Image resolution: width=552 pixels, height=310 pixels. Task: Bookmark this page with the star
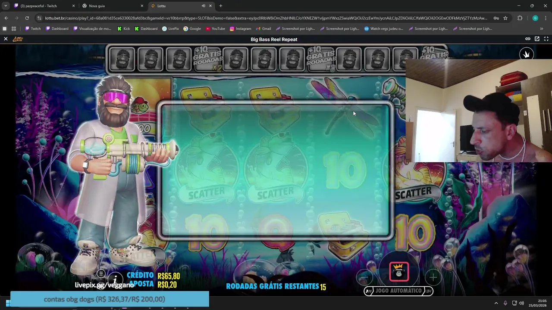(505, 18)
